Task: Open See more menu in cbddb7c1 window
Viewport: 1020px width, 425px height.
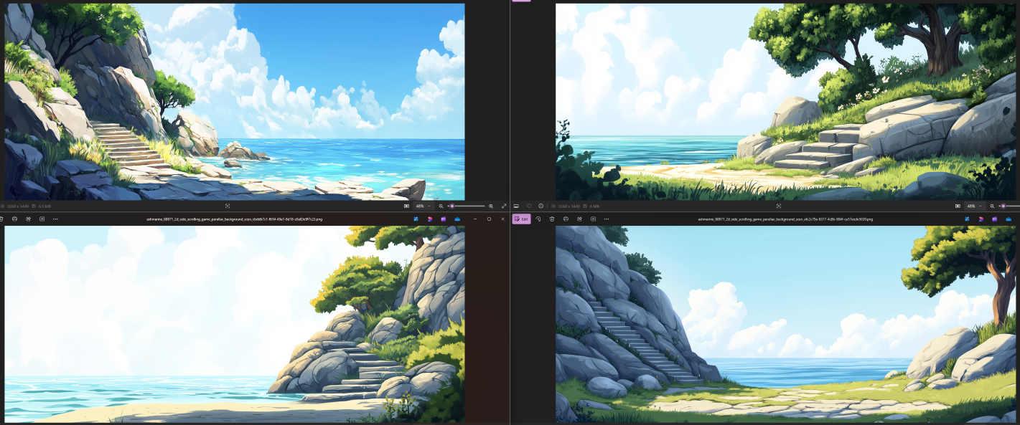Action: [55, 219]
